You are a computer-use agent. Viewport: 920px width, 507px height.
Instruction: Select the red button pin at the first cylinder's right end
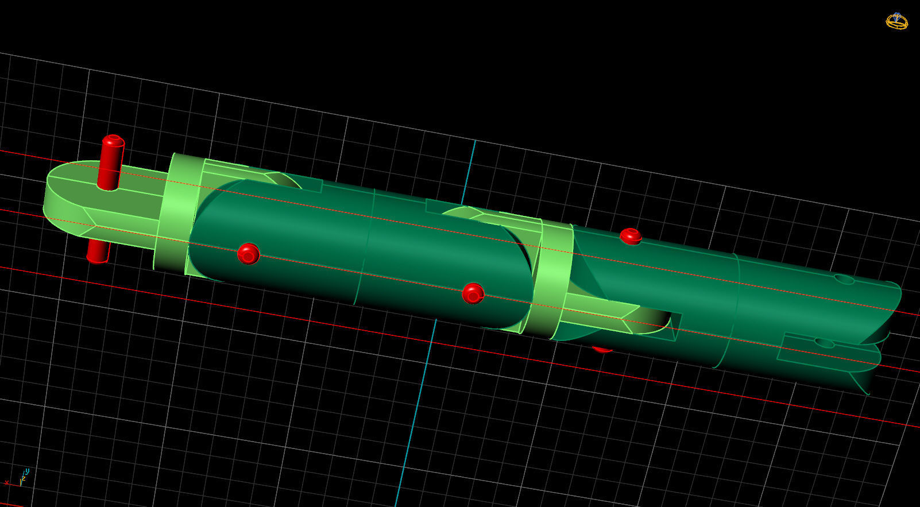(x=473, y=293)
